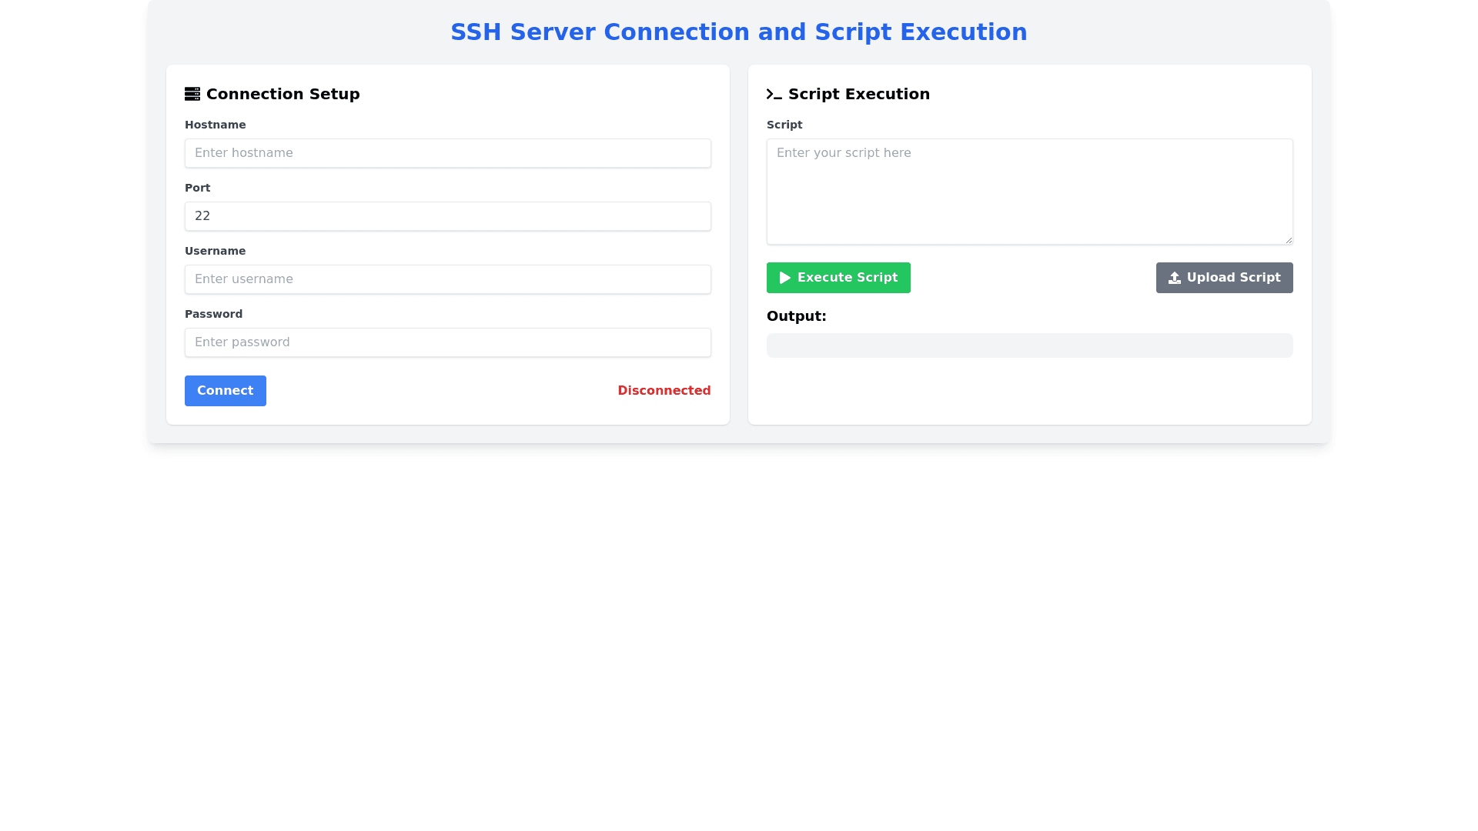Click inside the Script text area

pos(1029,192)
